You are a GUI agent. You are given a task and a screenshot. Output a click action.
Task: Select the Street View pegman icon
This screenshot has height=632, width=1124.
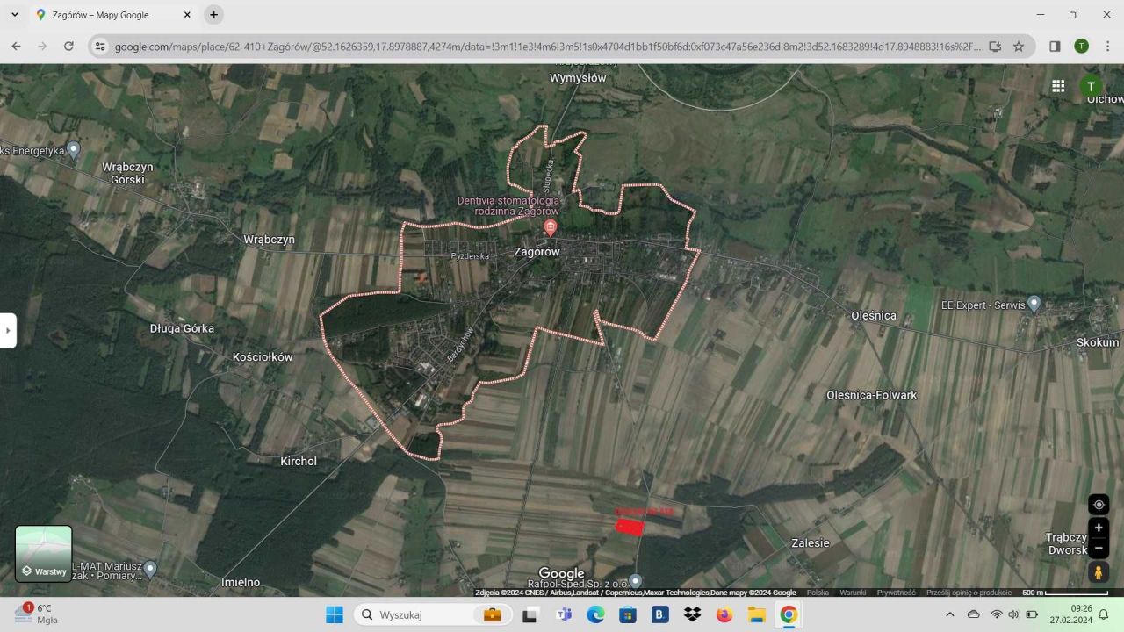point(1099,572)
